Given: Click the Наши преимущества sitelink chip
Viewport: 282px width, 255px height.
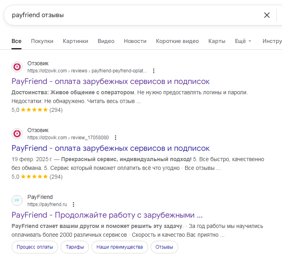Looking at the screenshot, I should [x=120, y=247].
